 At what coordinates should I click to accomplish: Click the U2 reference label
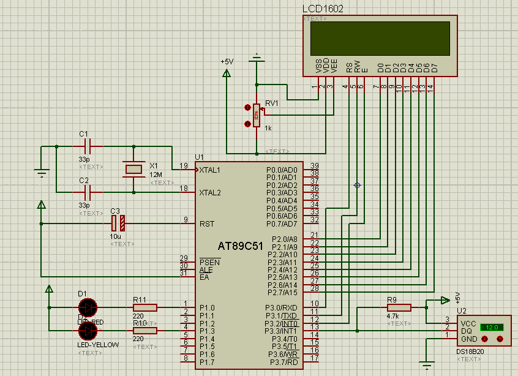point(462,311)
